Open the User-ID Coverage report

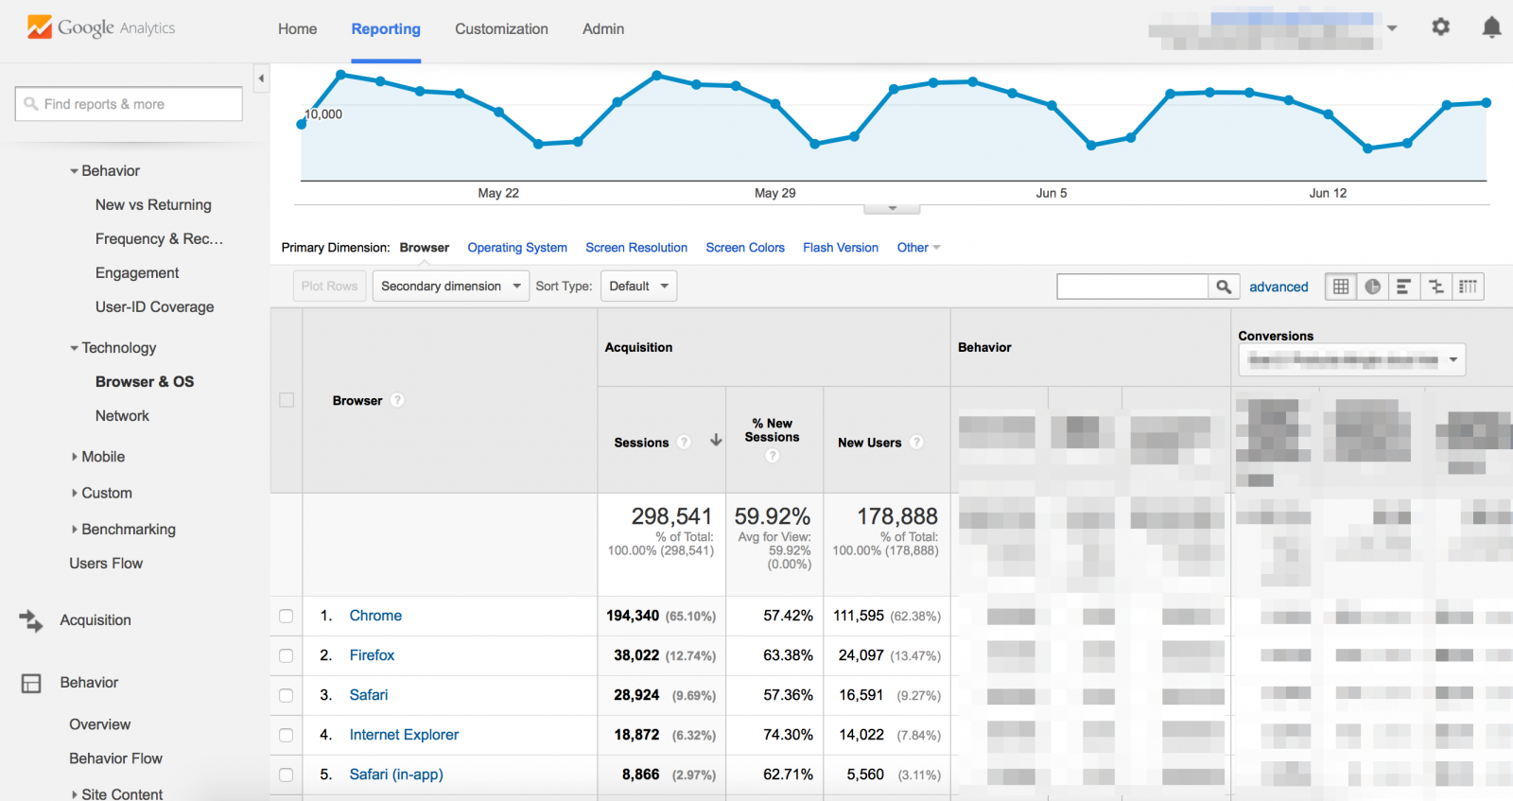pos(154,307)
